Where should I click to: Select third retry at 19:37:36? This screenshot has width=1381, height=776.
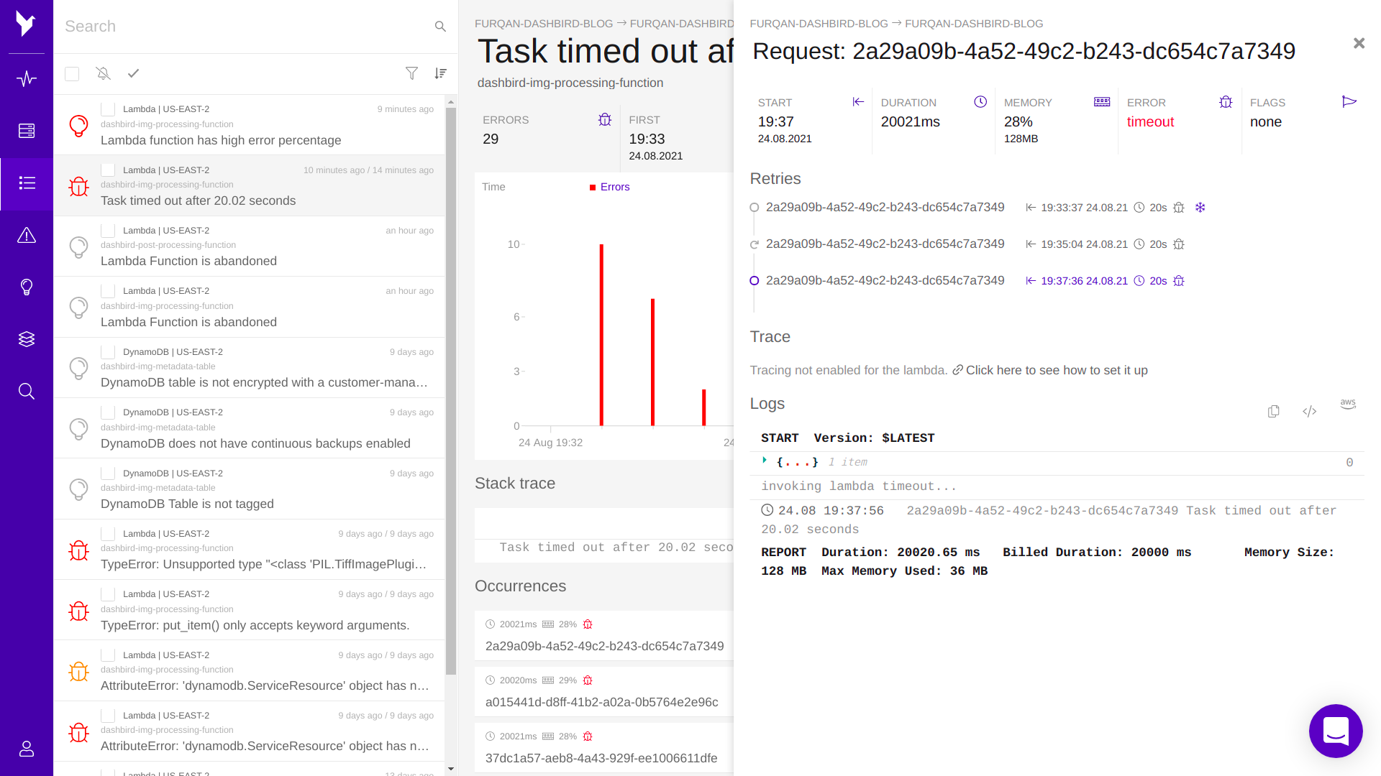[885, 281]
